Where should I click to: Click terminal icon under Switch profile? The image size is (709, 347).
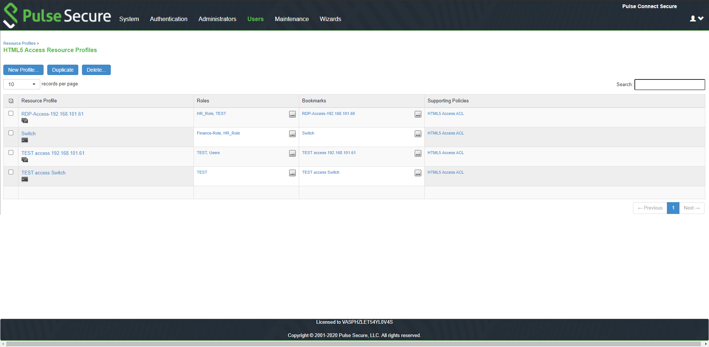click(25, 140)
